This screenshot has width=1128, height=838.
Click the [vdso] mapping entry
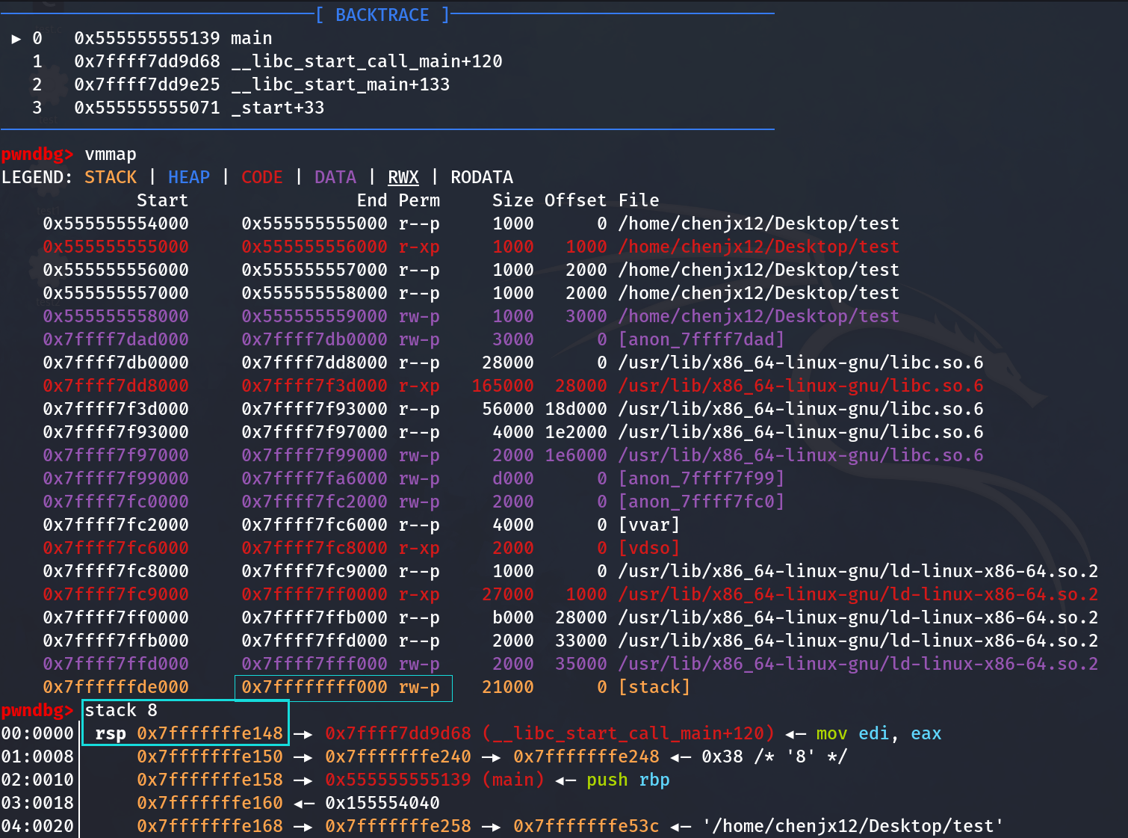(649, 548)
